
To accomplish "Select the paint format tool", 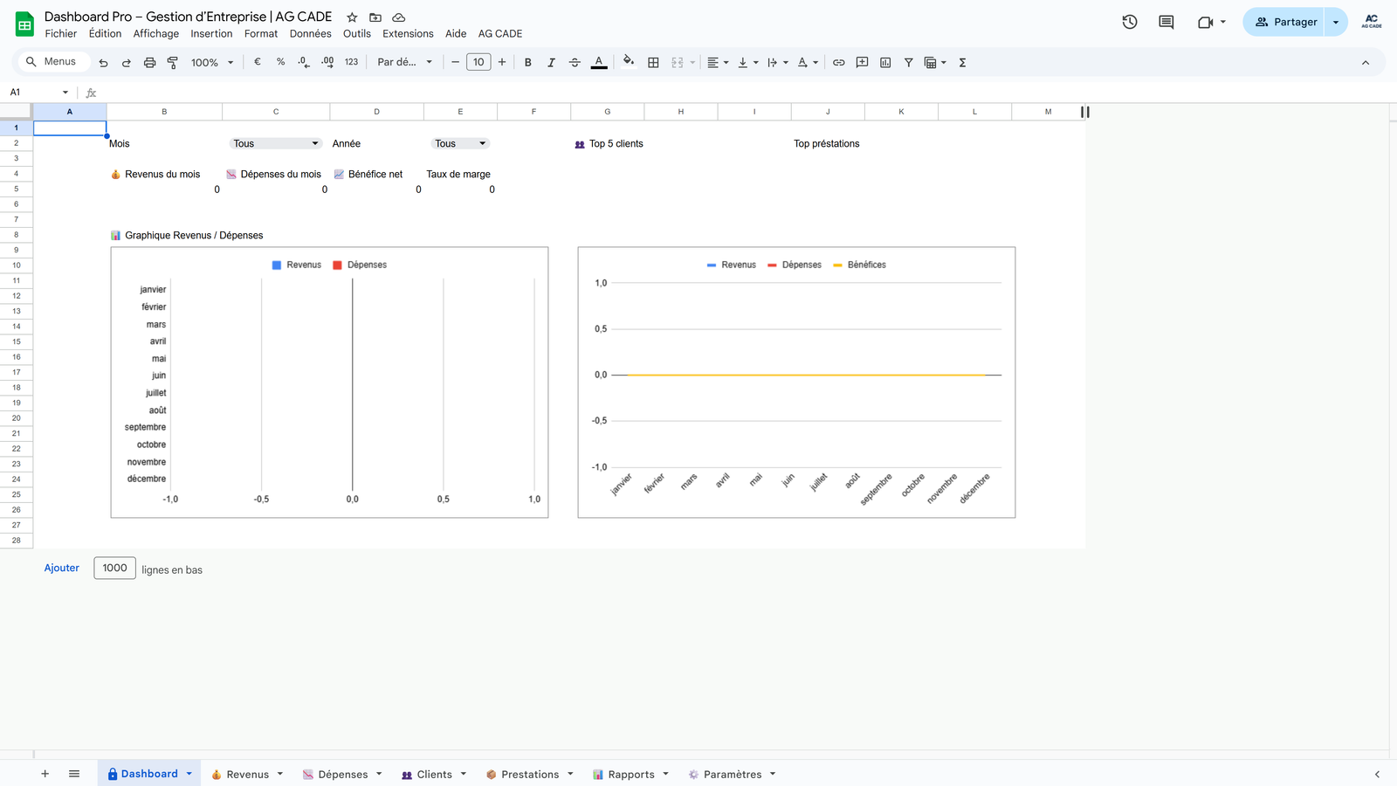I will (173, 62).
